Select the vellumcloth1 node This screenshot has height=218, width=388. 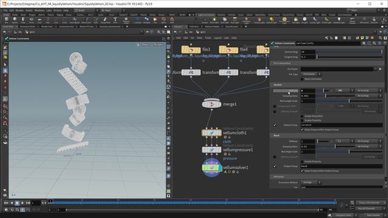click(x=212, y=133)
